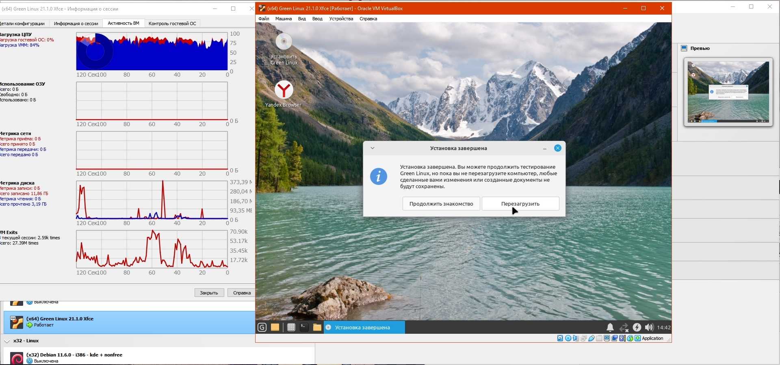Click the Debian VM swirl icon

[x=17, y=359]
